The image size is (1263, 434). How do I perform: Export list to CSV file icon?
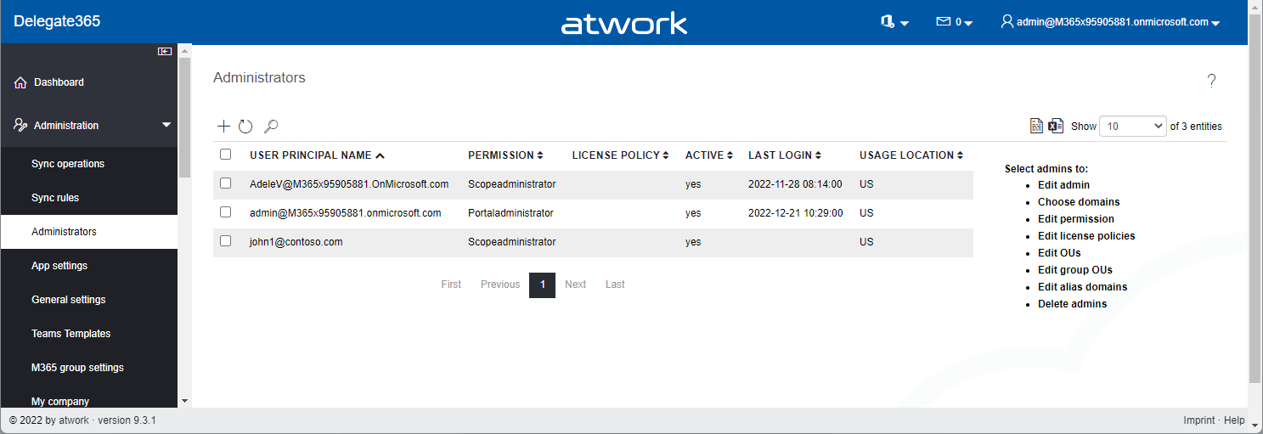click(1036, 126)
